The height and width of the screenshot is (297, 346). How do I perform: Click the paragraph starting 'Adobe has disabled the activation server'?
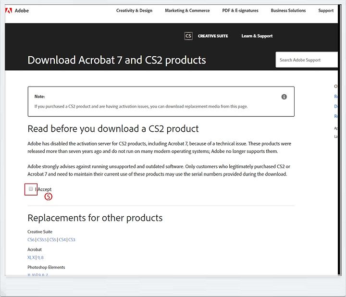pos(160,148)
